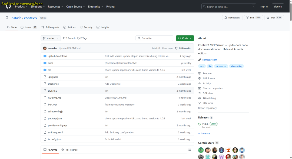View the Insights tab
This screenshot has width=292, height=159.
103,27
